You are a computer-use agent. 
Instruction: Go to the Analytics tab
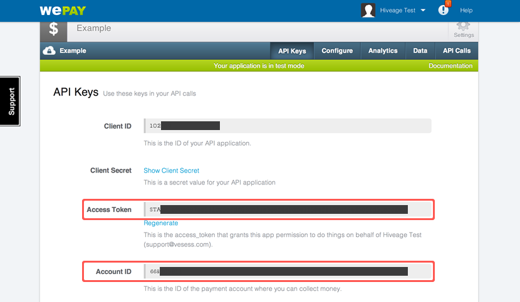pos(383,51)
